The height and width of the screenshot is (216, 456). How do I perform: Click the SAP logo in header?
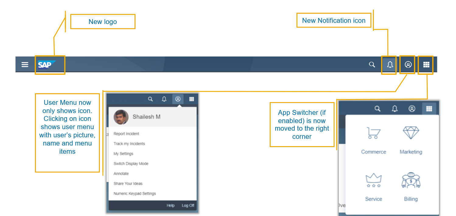coord(47,65)
